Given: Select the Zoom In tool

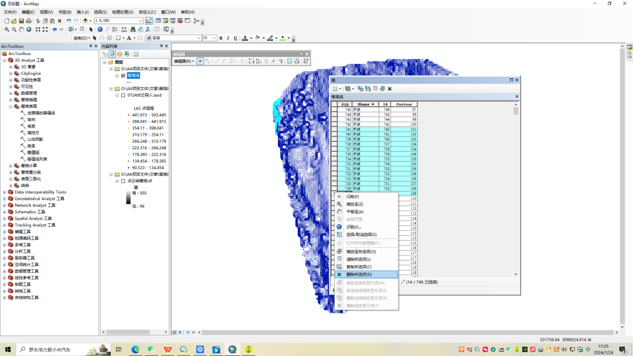Looking at the screenshot, I should pyautogui.click(x=6, y=29).
